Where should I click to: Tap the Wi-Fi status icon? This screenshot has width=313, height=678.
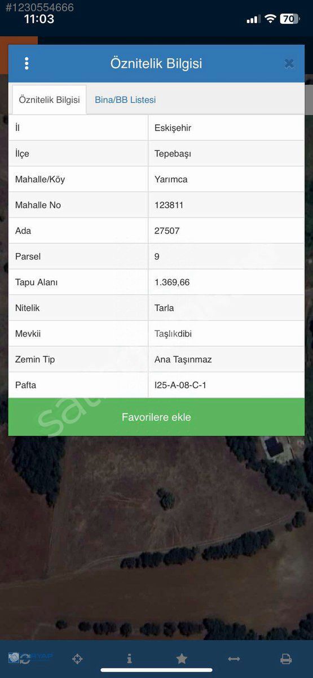270,19
